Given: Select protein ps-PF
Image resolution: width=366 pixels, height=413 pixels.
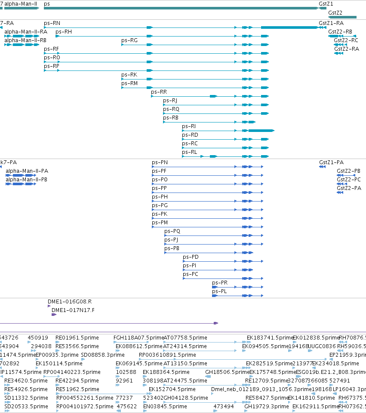Looking at the screenshot, I should click(208, 175).
